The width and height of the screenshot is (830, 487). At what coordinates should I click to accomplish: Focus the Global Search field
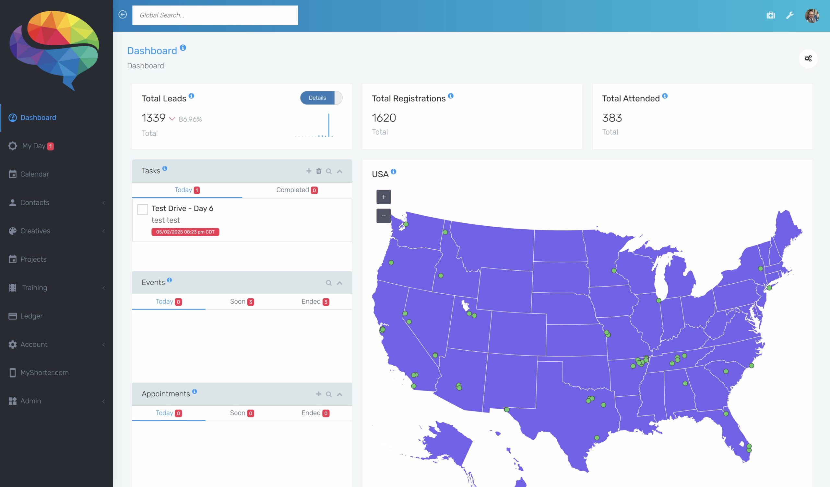[x=215, y=15]
